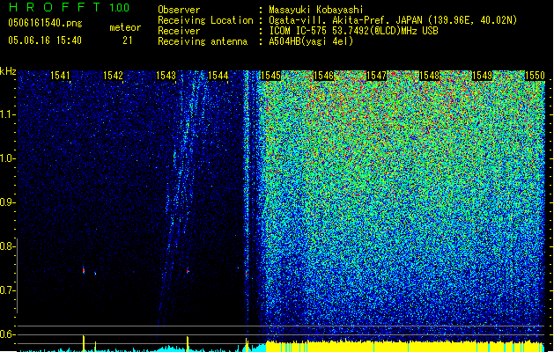Click the 0.9 kHz axis label
This screenshot has width=554, height=352.
click(8, 202)
